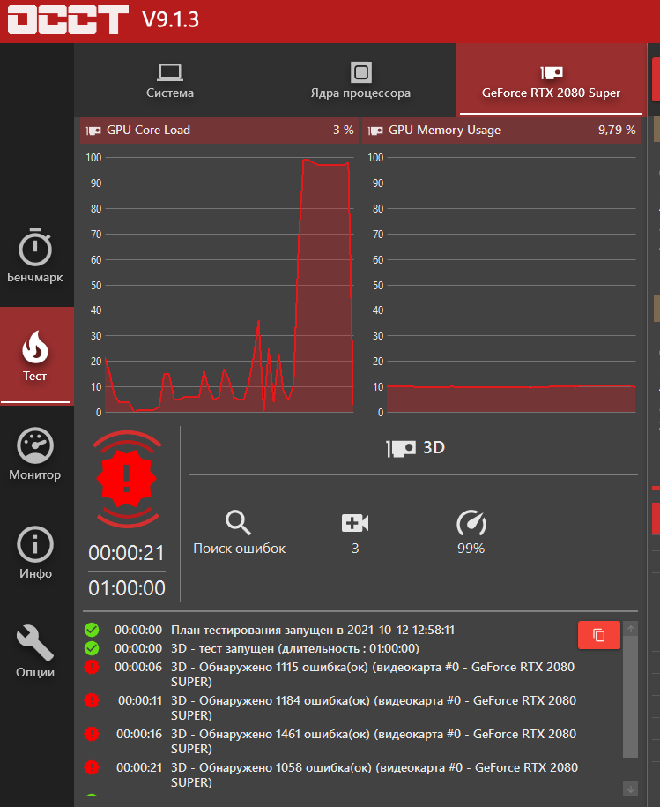The width and height of the screenshot is (660, 807).
Task: Click the GPU Core Load header
Action: tap(219, 131)
